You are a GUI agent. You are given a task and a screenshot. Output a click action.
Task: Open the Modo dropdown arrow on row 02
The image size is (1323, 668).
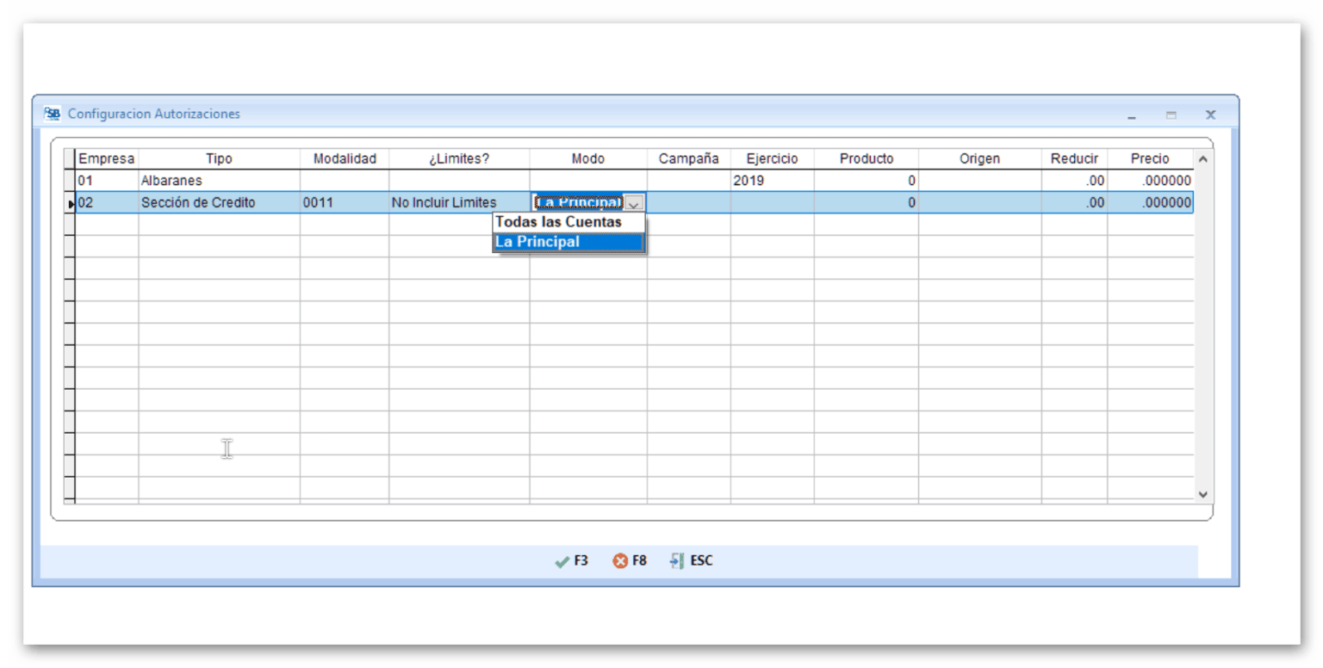click(635, 202)
